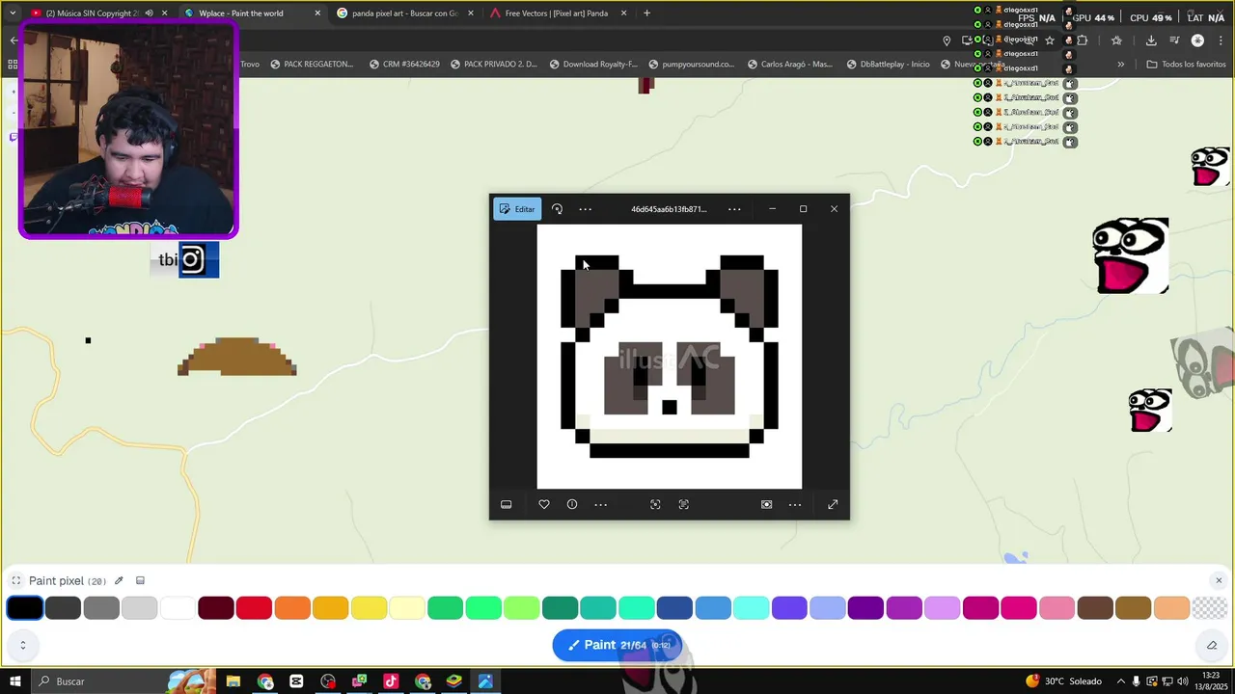Open more options right of the file name
Screen dimensions: 1235x694
(734, 209)
